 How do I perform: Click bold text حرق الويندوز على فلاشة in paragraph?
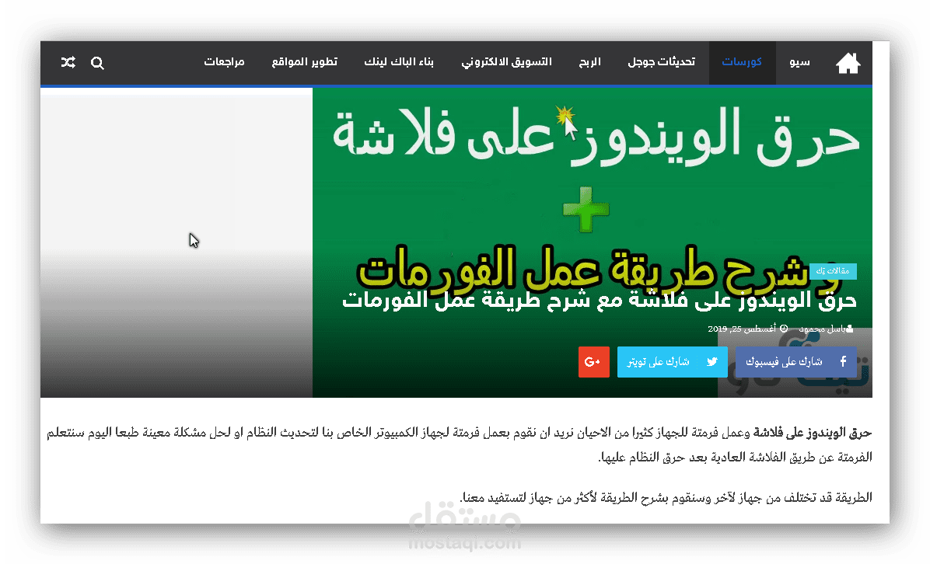tap(812, 433)
